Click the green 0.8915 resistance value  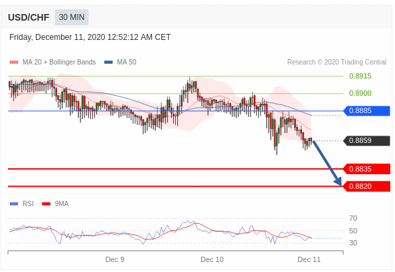(360, 76)
